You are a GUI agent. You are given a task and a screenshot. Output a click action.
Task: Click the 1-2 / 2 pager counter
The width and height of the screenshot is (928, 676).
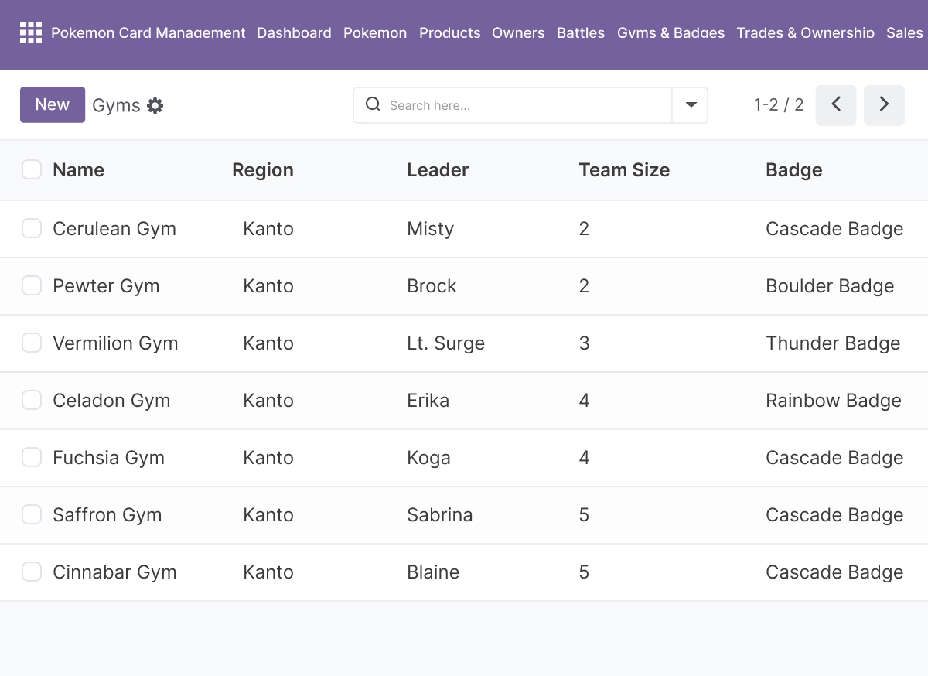coord(779,105)
